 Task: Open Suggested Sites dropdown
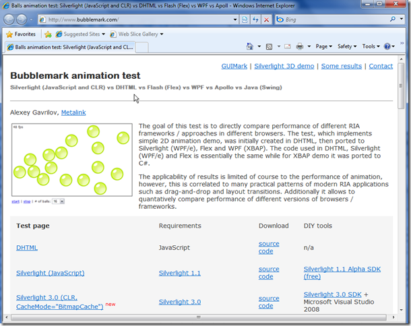(x=80, y=34)
